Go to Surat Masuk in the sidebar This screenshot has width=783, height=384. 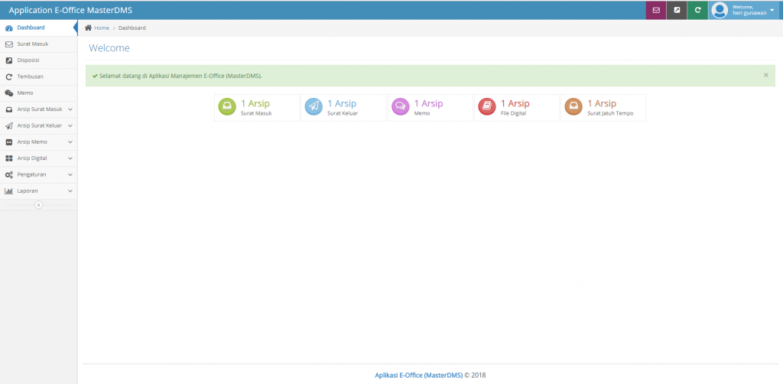tap(32, 44)
